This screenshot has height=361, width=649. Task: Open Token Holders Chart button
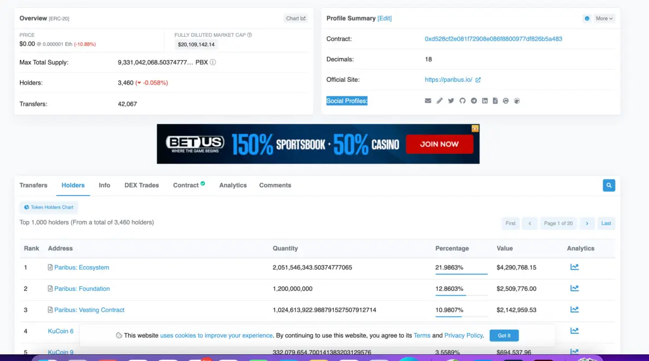48,207
